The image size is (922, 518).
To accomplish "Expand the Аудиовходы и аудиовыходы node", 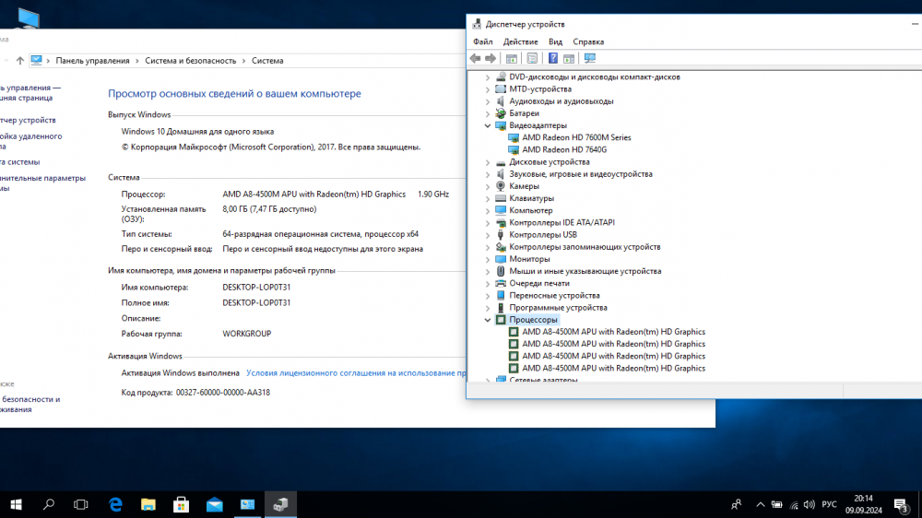I will click(x=488, y=101).
